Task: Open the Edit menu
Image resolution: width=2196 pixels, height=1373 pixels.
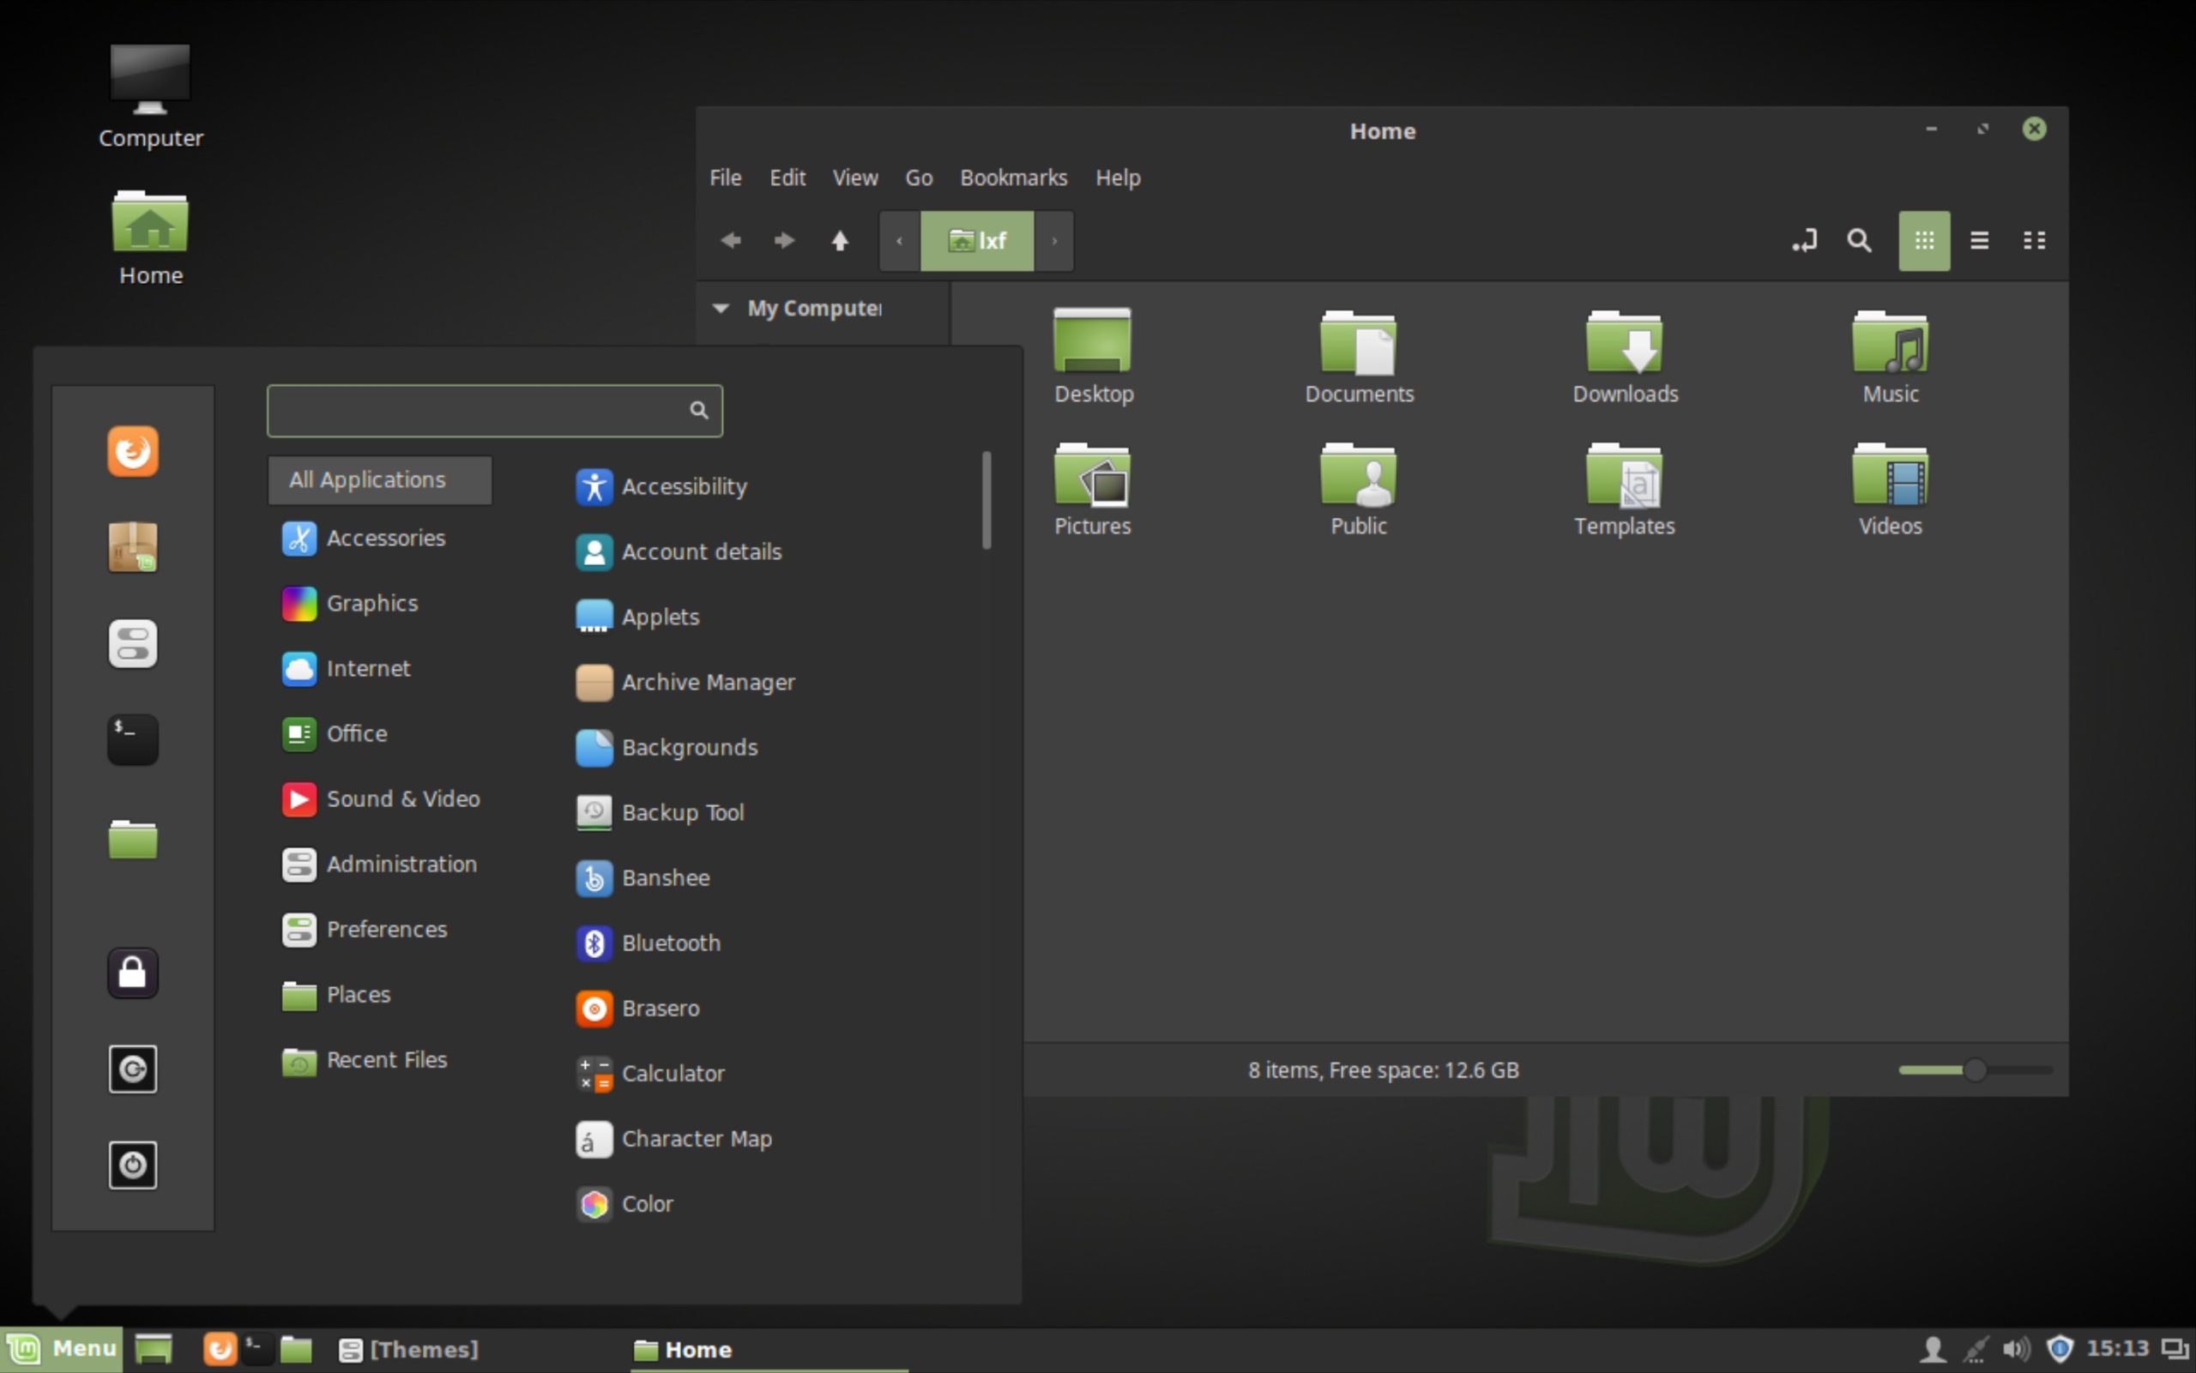Action: click(787, 178)
